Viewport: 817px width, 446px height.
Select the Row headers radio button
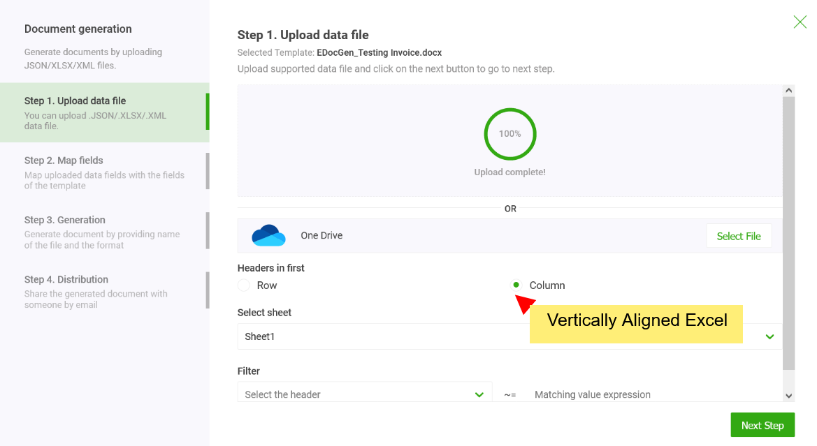pyautogui.click(x=244, y=285)
